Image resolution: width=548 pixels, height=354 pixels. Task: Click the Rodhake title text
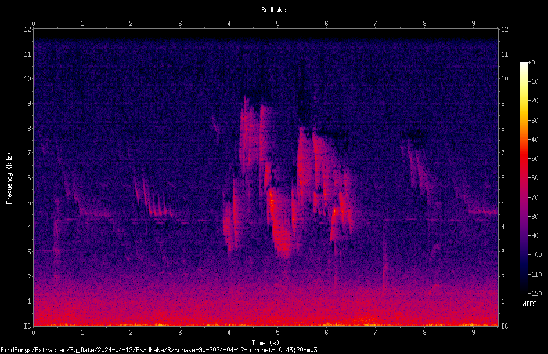(273, 10)
